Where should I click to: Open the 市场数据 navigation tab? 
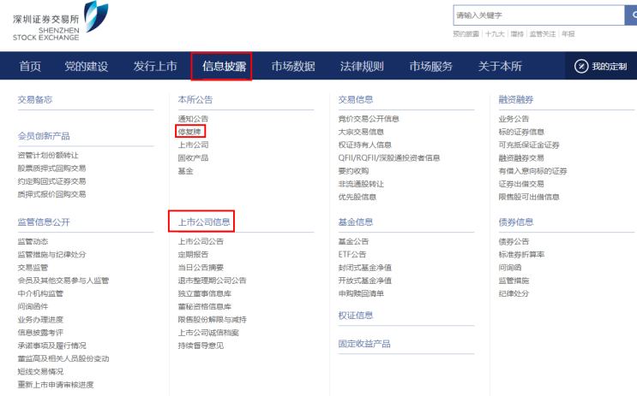pos(293,66)
